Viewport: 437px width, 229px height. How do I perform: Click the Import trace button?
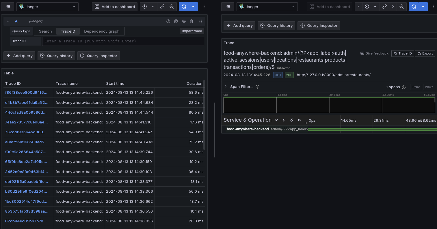[x=192, y=31]
